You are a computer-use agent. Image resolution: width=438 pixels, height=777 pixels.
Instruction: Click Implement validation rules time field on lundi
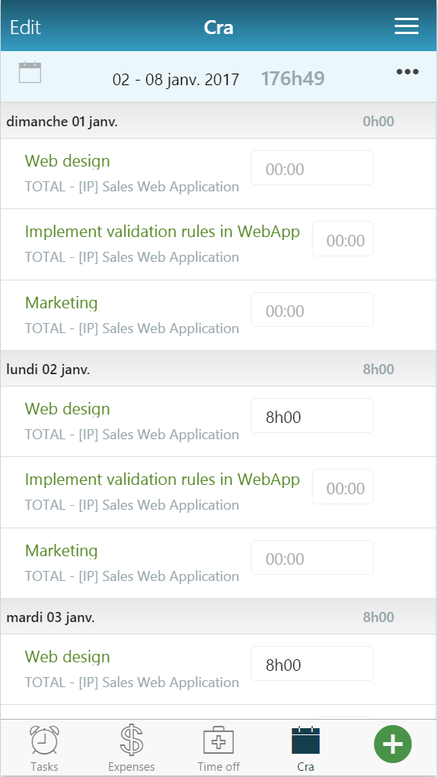tap(343, 486)
